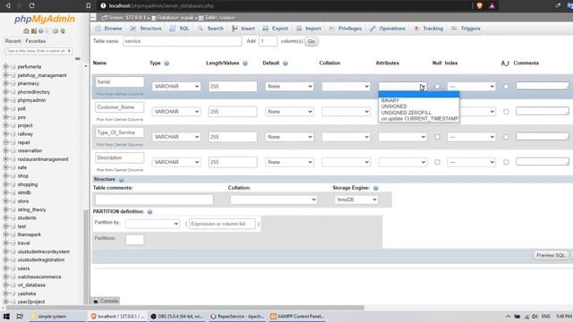Click the horizontal scrollbar at page bottom
The image size is (573, 322).
tap(185, 308)
